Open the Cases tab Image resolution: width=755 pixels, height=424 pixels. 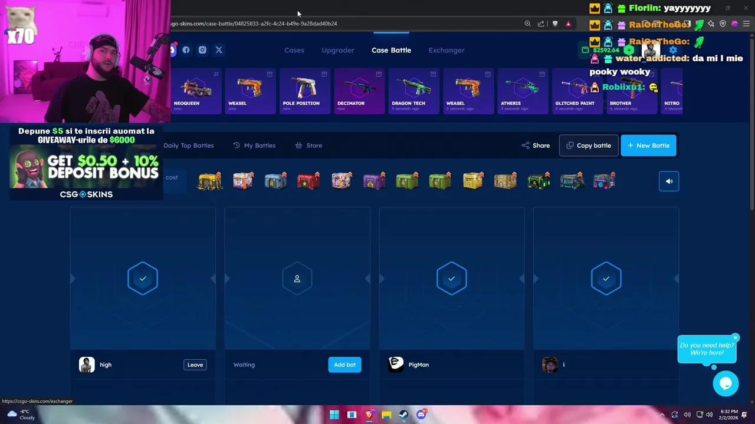pyautogui.click(x=294, y=50)
